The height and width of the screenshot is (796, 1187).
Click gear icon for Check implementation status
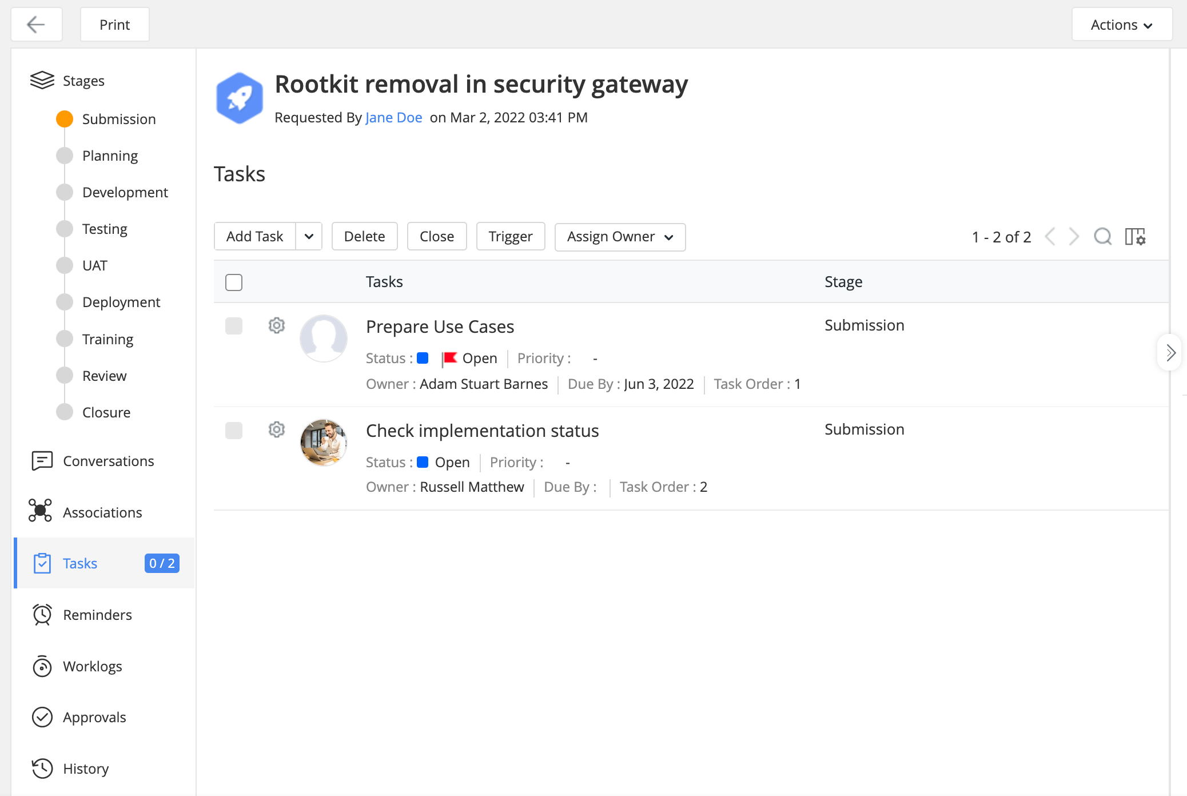tap(277, 429)
